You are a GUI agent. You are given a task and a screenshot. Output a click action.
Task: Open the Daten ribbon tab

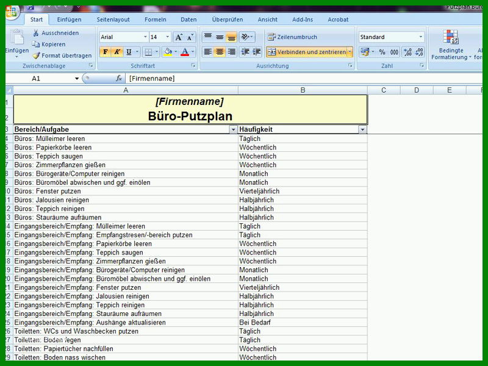coord(188,20)
